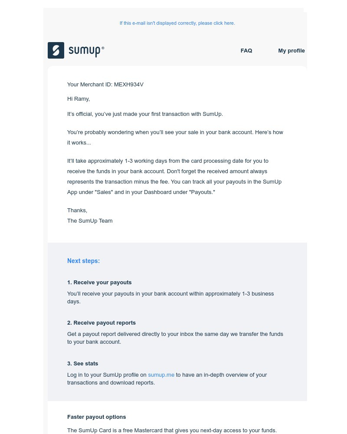Click the payout timing explanation paragraph
Image resolution: width=347 pixels, height=434 pixels.
174,176
